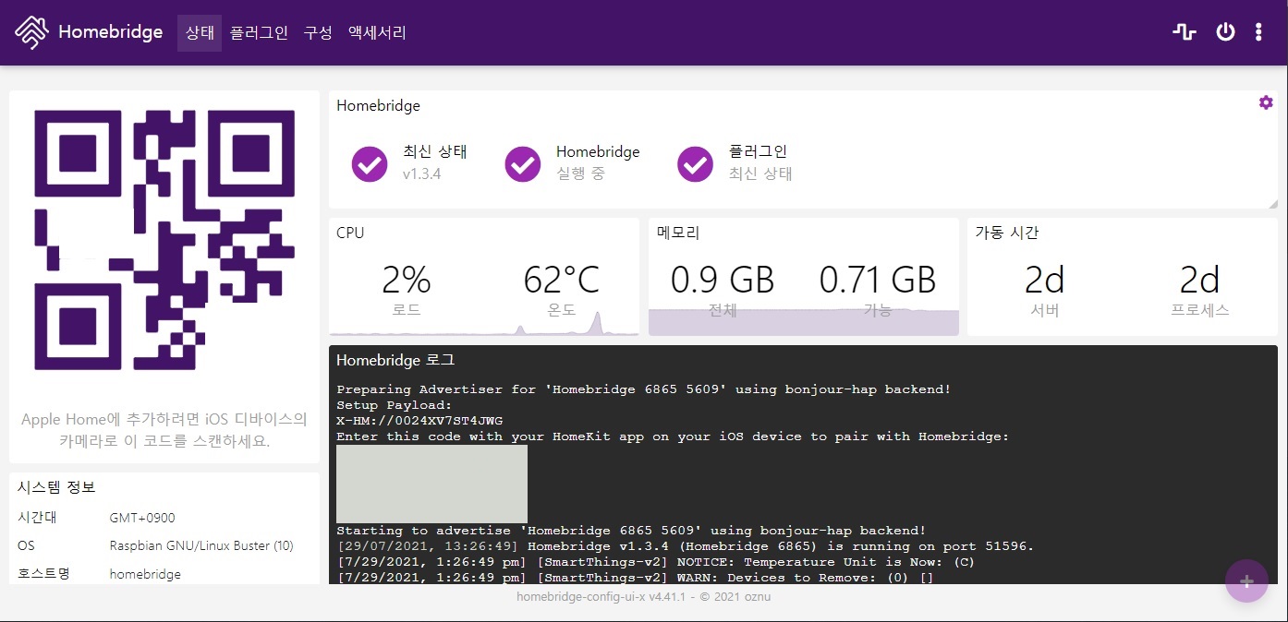Switch to the 상태 tab
1288x622 pixels.
[x=200, y=32]
